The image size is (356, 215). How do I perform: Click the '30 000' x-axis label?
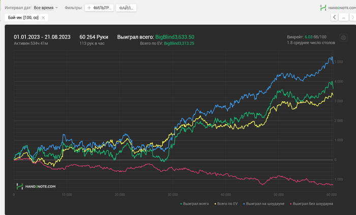point(172,195)
